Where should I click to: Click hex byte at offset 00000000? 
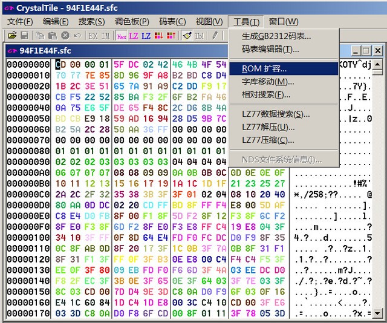(60, 65)
